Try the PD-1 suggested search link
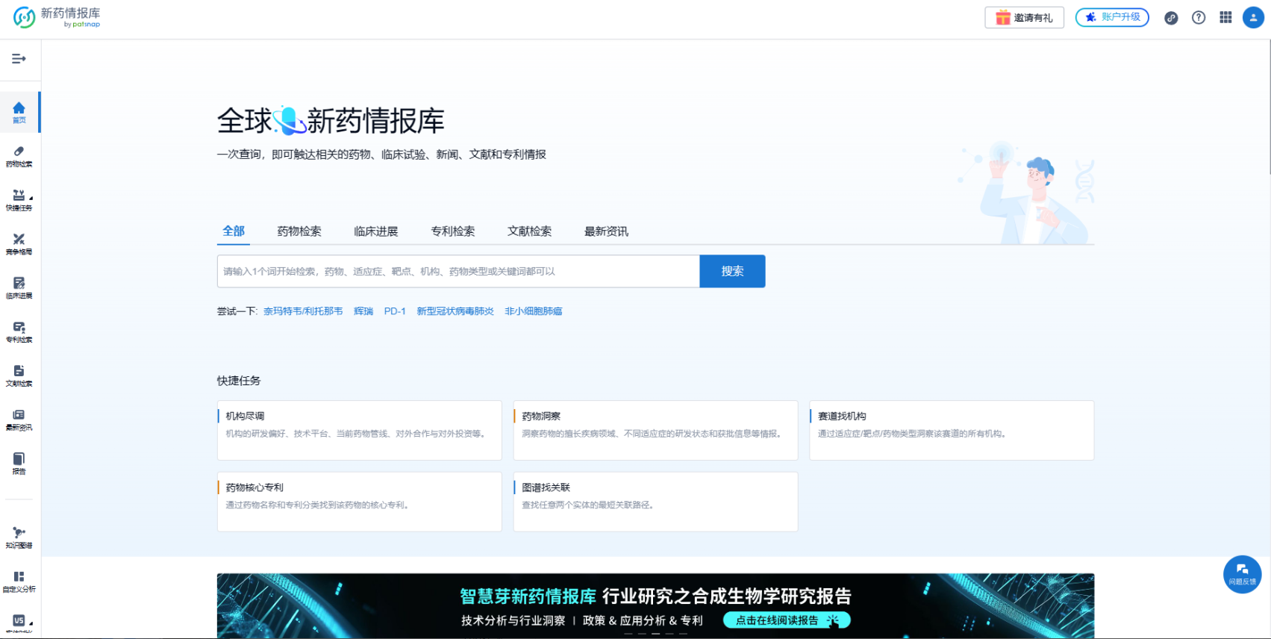The height and width of the screenshot is (639, 1271). coord(395,311)
